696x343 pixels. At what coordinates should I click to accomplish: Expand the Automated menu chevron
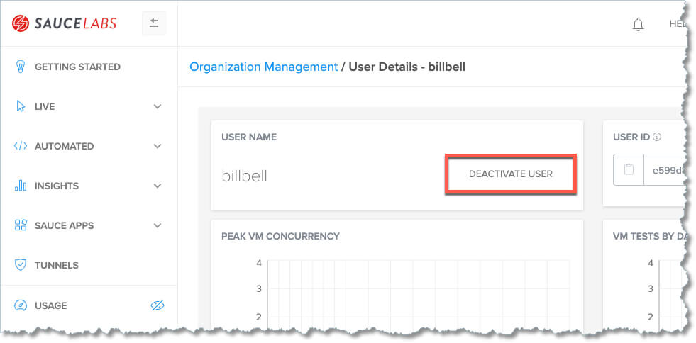click(x=158, y=146)
